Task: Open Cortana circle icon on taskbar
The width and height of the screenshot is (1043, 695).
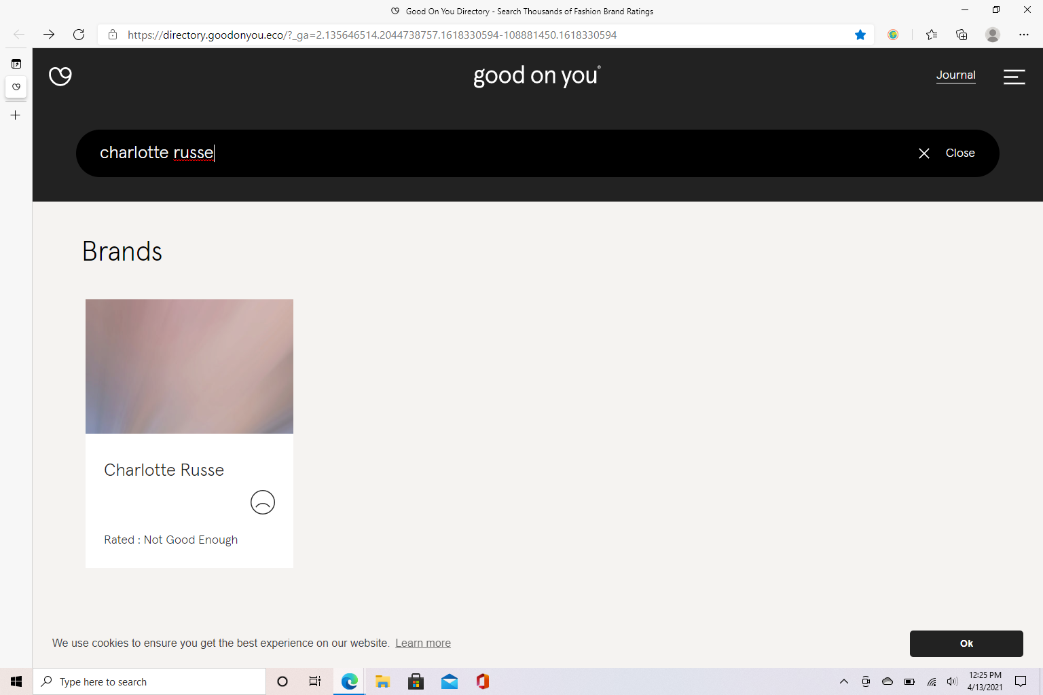Action: pos(282,681)
